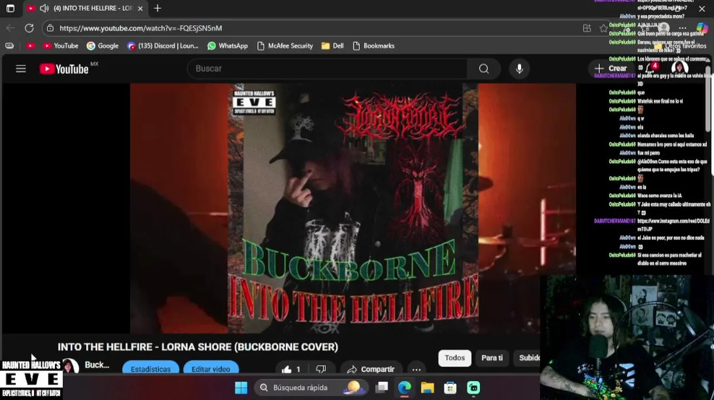Open a new browser tab
Screen dimensions: 714x400
pos(157,8)
